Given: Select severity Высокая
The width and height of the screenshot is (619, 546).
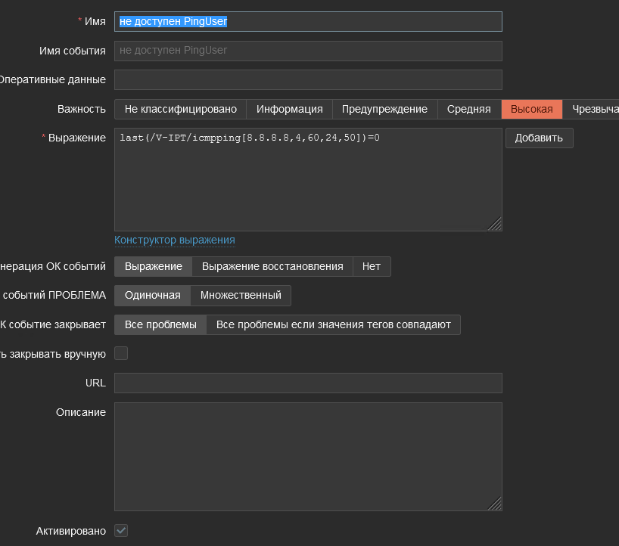Looking at the screenshot, I should [x=532, y=110].
